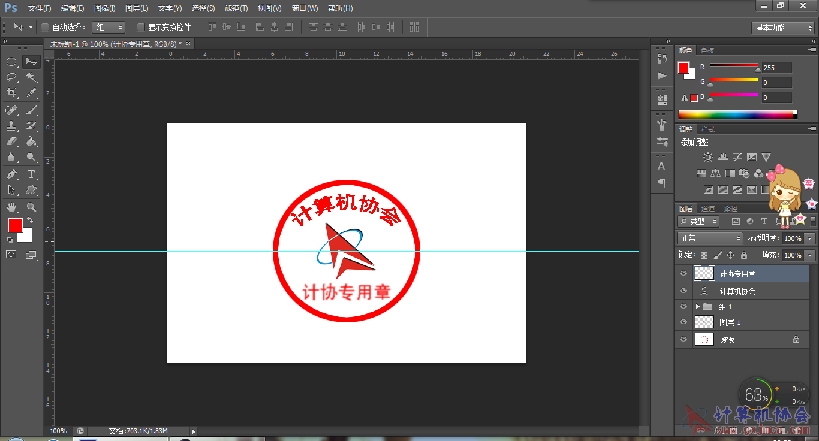Open History panel icon in dock
The height and width of the screenshot is (441, 819).
(x=662, y=59)
